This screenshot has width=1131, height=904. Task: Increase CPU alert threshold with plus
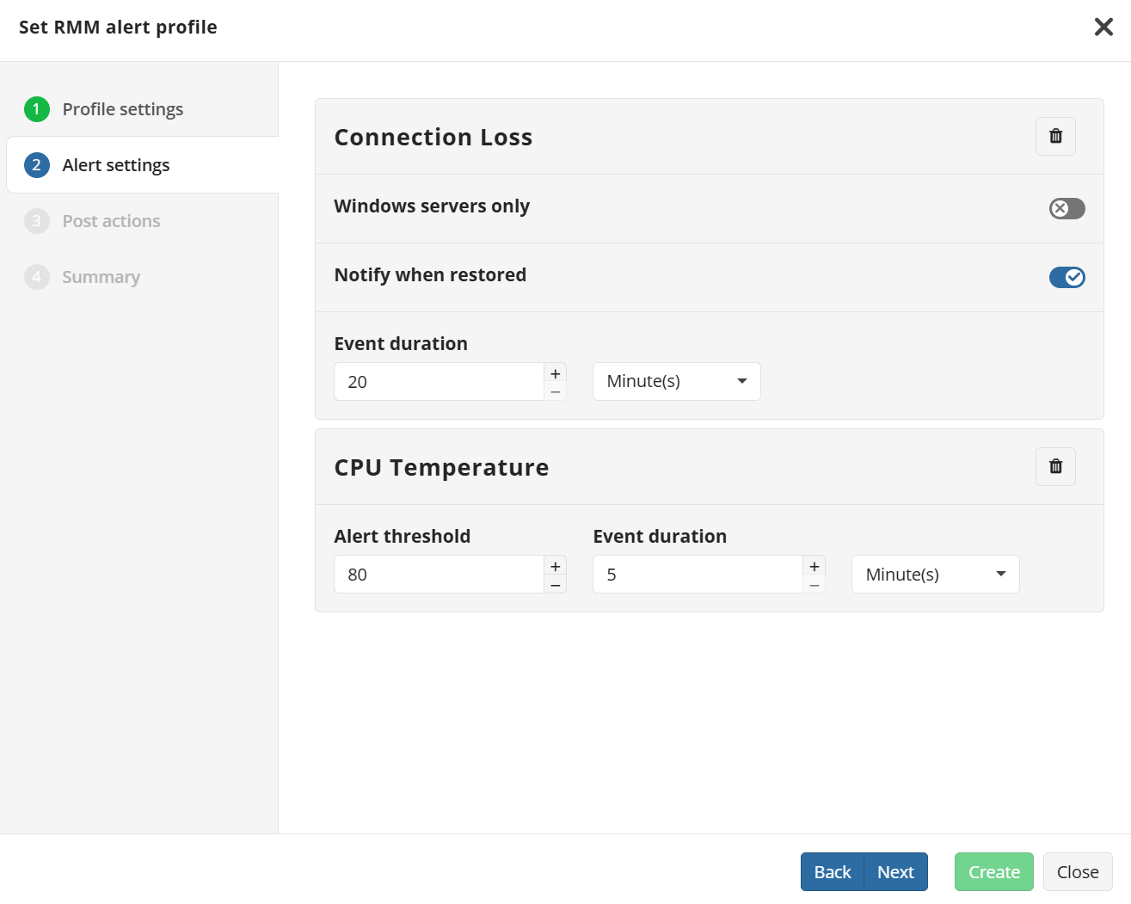[x=556, y=565]
